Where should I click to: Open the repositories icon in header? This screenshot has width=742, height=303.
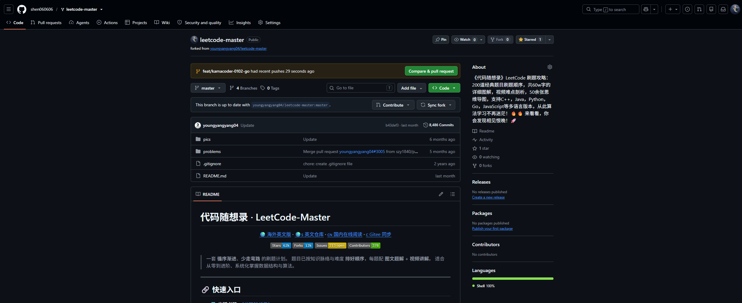coord(711,10)
